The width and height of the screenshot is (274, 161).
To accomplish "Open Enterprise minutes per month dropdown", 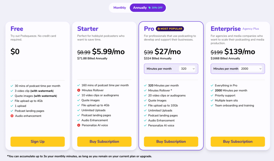I will [251, 69].
